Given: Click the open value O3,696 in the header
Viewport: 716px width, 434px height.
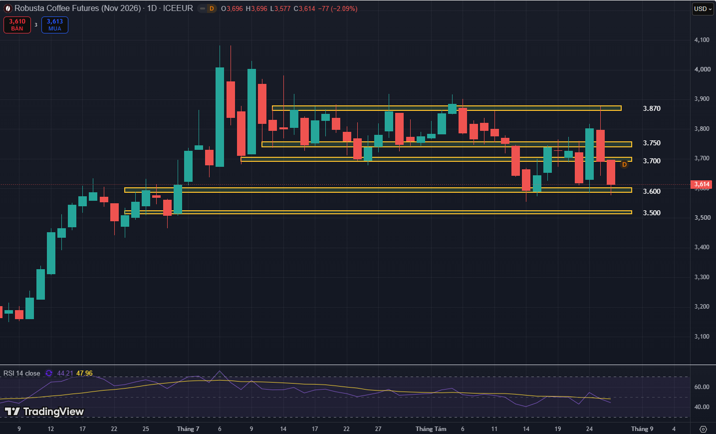Looking at the screenshot, I should 232,8.
